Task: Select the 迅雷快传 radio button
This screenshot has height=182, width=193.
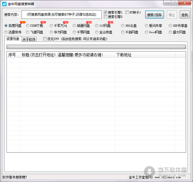Action: (6, 32)
